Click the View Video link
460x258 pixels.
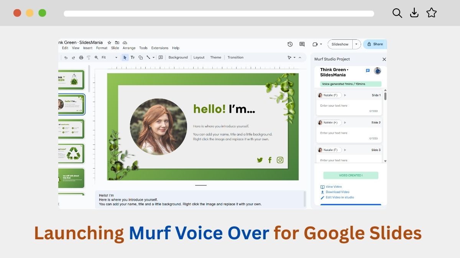point(331,187)
